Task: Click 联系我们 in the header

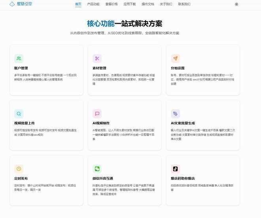Action: (x=184, y=4)
